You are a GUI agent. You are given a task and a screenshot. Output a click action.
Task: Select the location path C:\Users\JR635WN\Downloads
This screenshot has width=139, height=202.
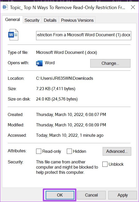[x=64, y=78]
